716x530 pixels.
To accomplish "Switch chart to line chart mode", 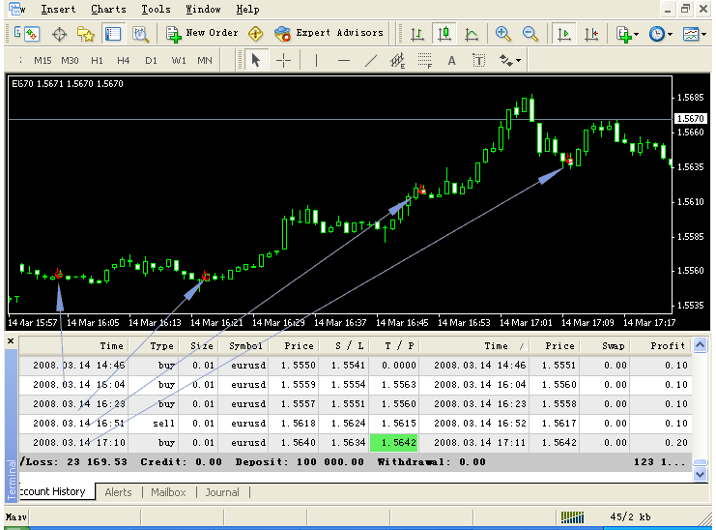I will point(472,33).
